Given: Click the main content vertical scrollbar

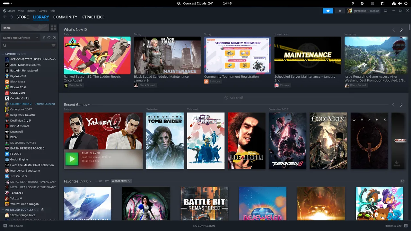Looking at the screenshot, I should click(410, 28).
